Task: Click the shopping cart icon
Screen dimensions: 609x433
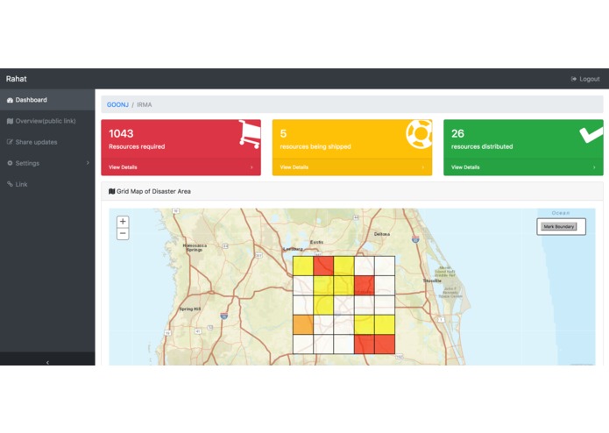Action: point(250,134)
